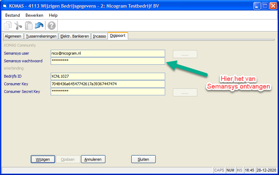Screen dimensions: 279x175
Task: Click the Annuleren button
Action: [x=93, y=159]
